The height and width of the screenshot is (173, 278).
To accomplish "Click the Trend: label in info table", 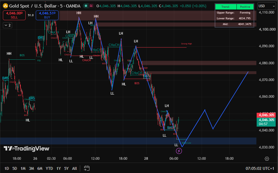I will pyautogui.click(x=226, y=7).
